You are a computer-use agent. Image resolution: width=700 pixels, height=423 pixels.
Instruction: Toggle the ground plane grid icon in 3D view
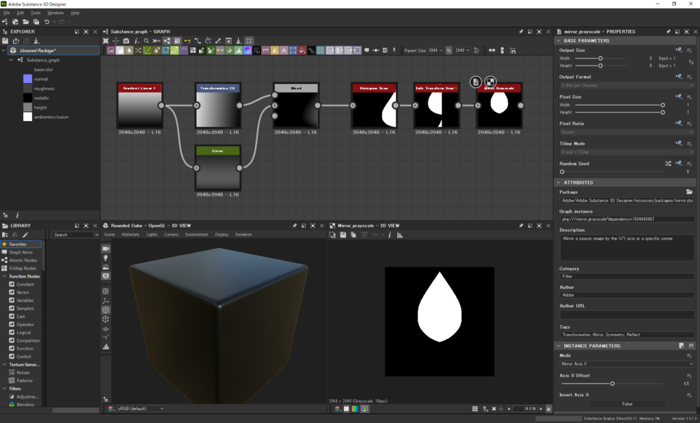[x=106, y=329]
